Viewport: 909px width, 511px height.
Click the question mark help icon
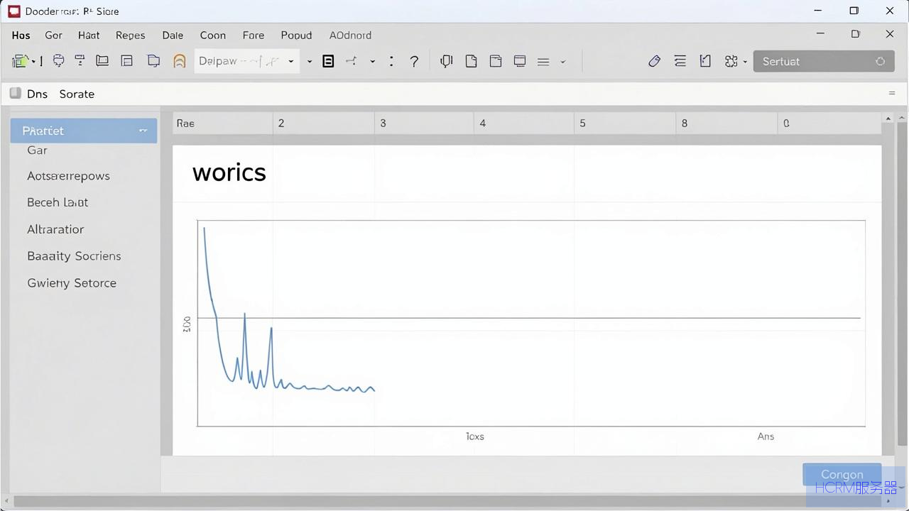(414, 62)
